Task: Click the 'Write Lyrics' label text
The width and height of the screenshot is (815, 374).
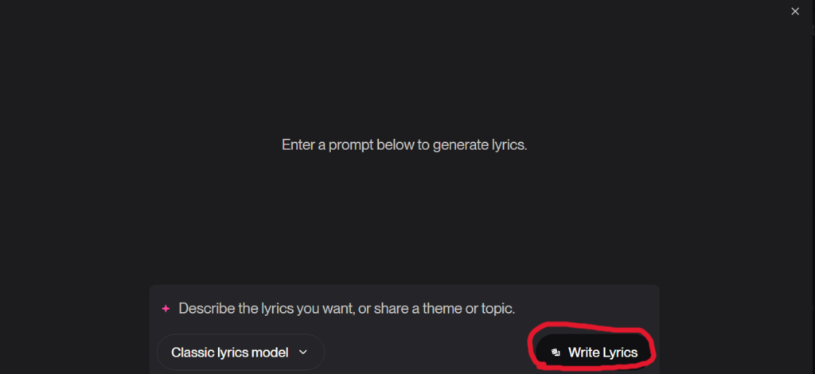Action: 602,352
